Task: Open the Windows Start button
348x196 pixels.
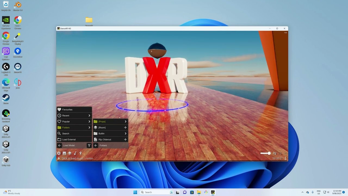Action: [135, 192]
